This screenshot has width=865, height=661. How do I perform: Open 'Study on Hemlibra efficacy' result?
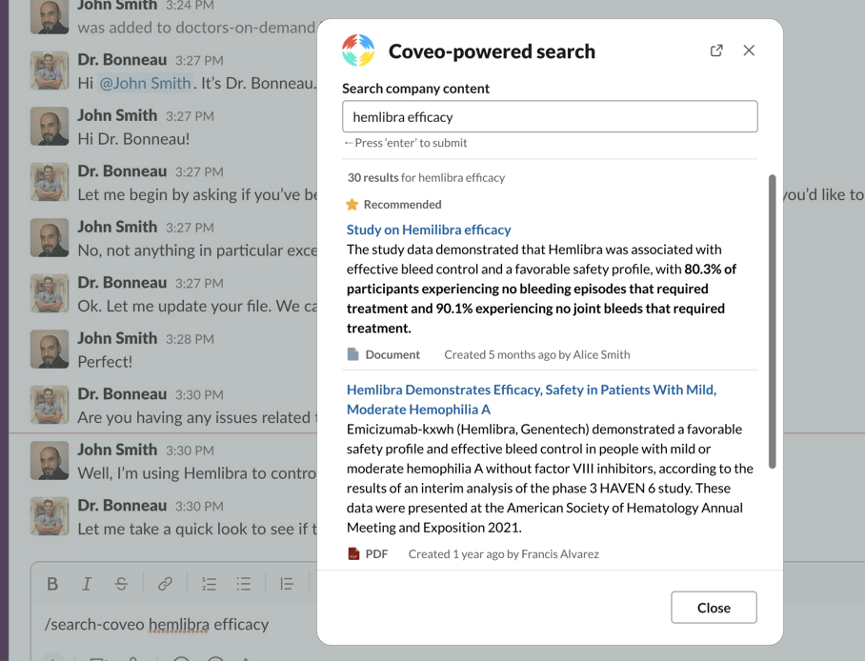click(429, 230)
